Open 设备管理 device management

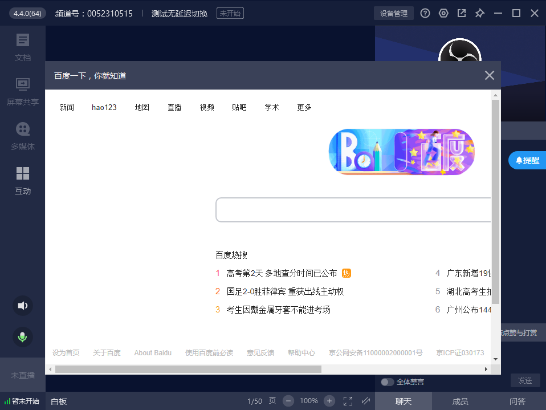[x=393, y=13]
